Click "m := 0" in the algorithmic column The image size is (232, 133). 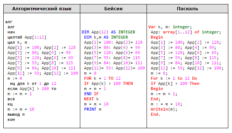[x=15, y=78]
